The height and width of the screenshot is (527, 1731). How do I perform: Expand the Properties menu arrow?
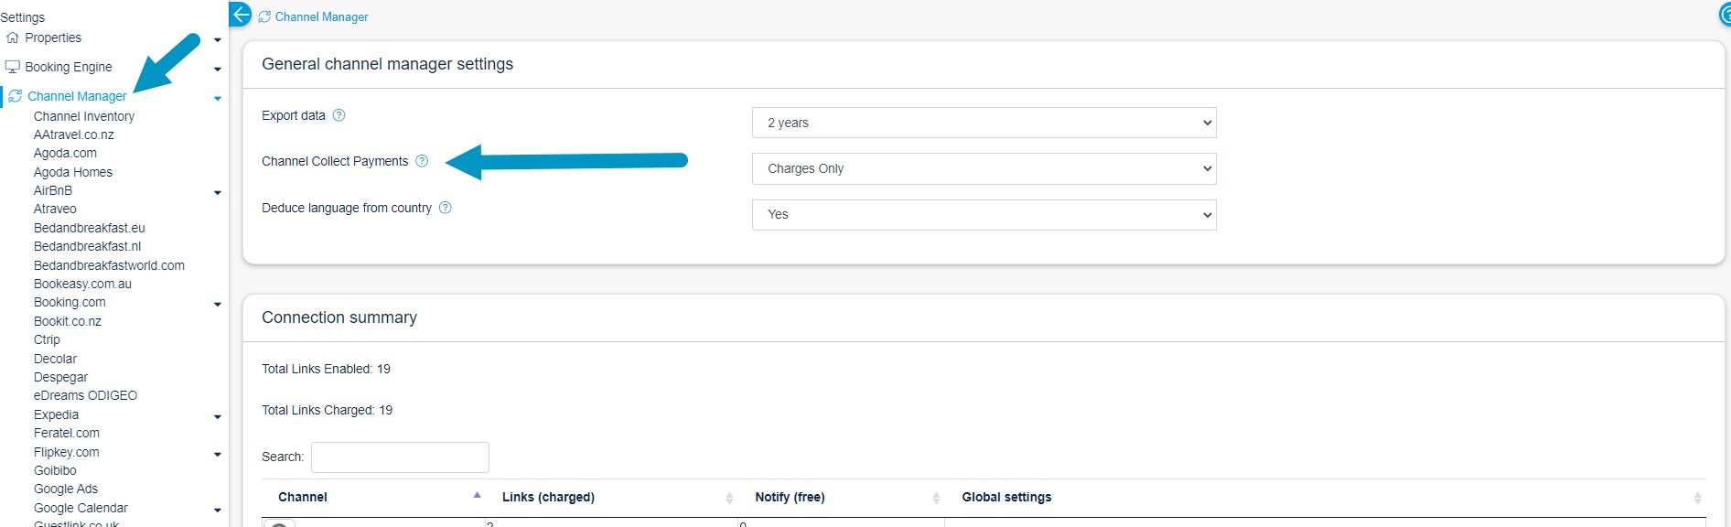tap(218, 40)
